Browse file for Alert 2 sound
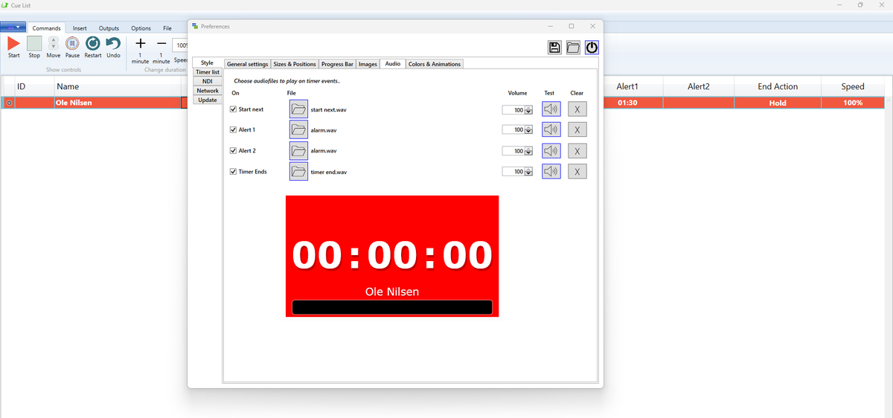Screen dimensions: 893x418 click(298, 150)
